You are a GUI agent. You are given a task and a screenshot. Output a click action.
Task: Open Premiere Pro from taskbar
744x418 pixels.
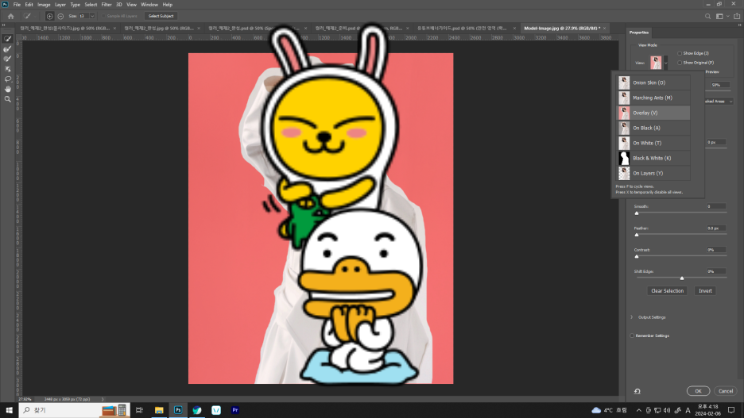coord(234,410)
